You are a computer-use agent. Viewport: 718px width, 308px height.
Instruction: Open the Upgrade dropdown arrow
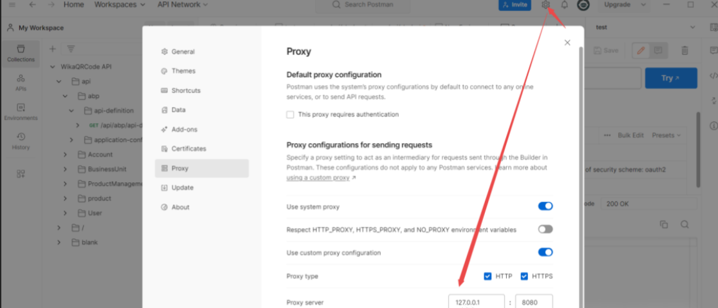(643, 5)
